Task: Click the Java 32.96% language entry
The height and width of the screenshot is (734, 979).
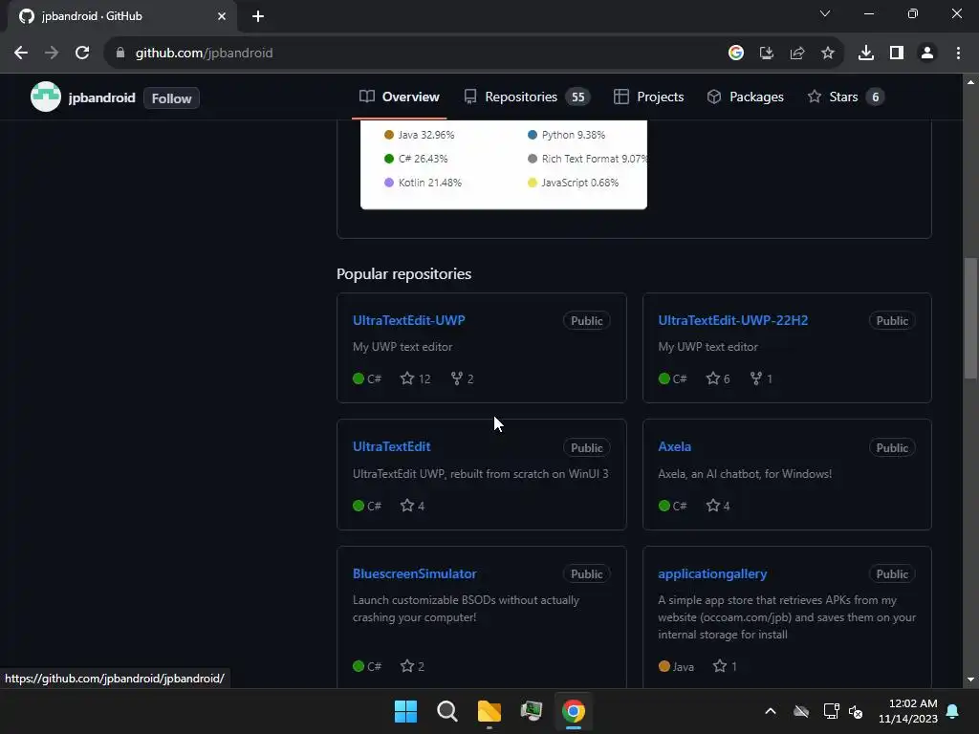Action: [x=420, y=135]
